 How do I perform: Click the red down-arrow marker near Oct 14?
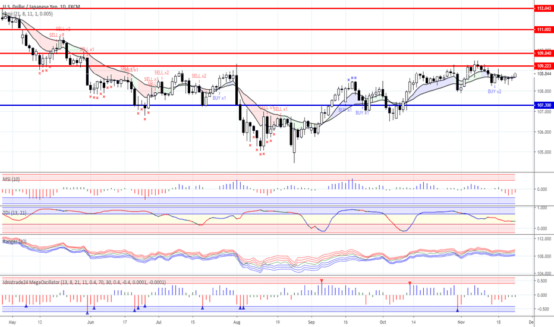[410, 283]
